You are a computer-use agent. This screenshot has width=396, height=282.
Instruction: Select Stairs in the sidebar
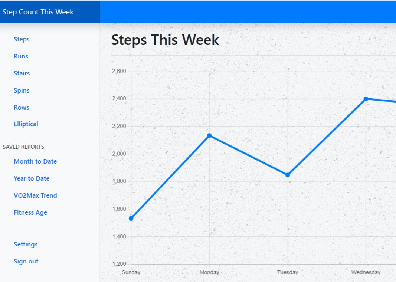(22, 73)
